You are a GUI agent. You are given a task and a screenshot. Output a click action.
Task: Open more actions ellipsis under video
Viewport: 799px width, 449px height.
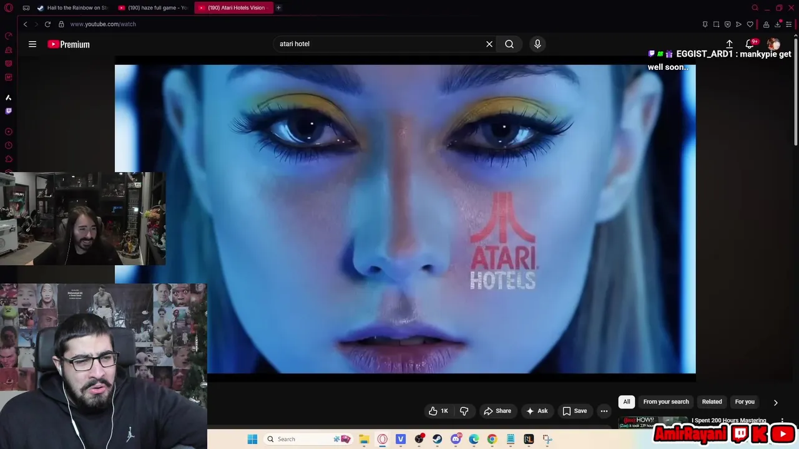pos(604,411)
